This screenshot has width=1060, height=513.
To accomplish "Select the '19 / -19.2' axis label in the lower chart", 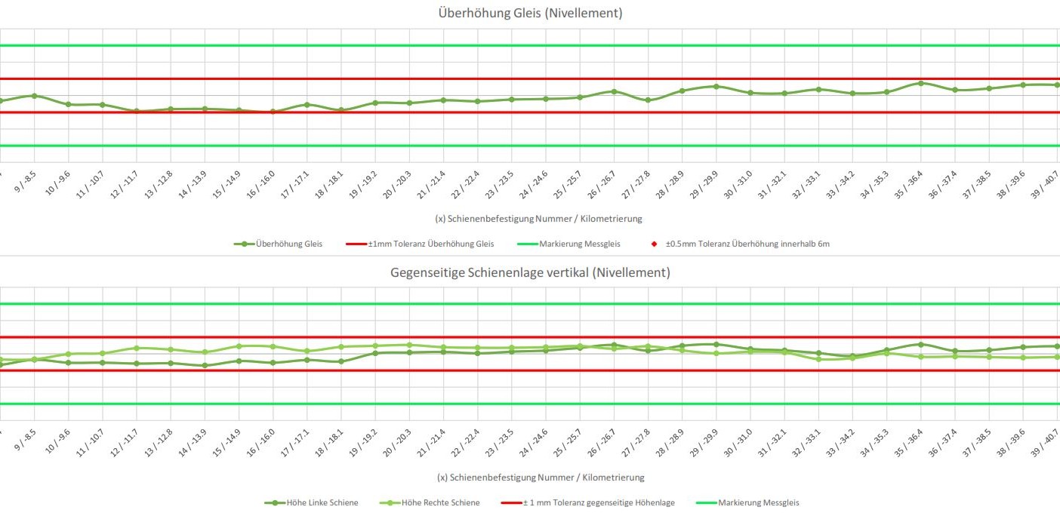I will tap(366, 444).
